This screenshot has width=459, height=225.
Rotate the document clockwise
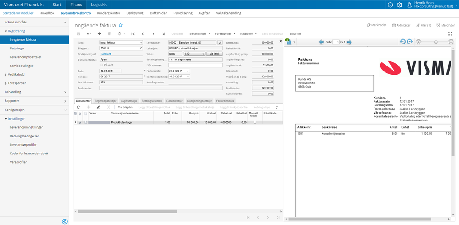409,42
